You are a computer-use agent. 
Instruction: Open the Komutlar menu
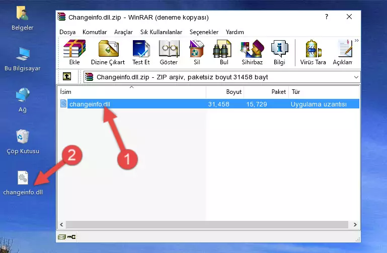[x=95, y=32]
